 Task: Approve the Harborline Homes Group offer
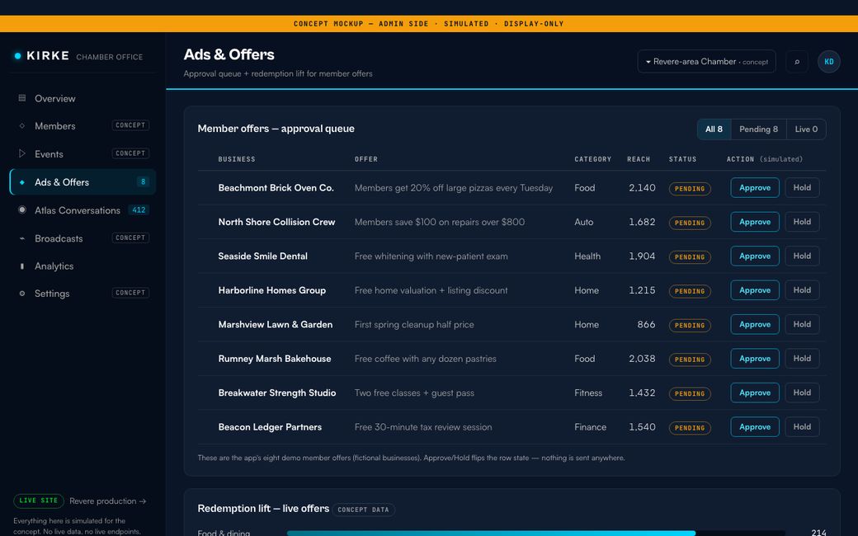pyautogui.click(x=755, y=290)
